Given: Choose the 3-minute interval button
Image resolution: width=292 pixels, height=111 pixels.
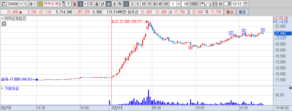Looking at the screenshot, I should [132, 4].
